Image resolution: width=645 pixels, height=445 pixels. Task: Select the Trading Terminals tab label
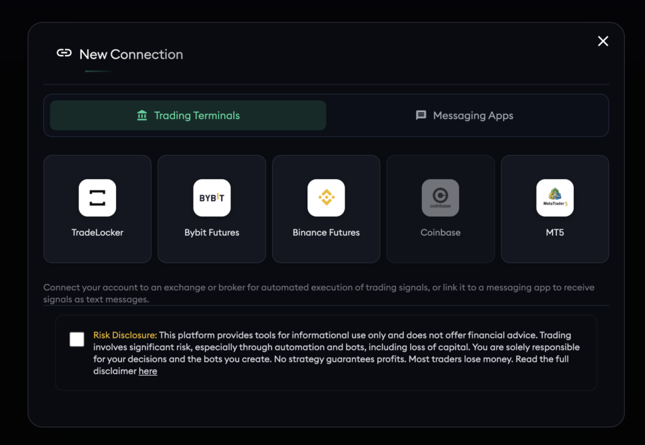(197, 115)
